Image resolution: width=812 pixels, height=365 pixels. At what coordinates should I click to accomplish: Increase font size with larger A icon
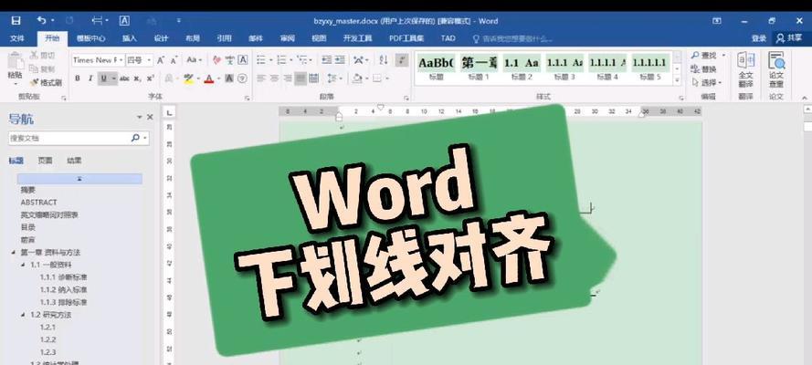click(x=161, y=60)
